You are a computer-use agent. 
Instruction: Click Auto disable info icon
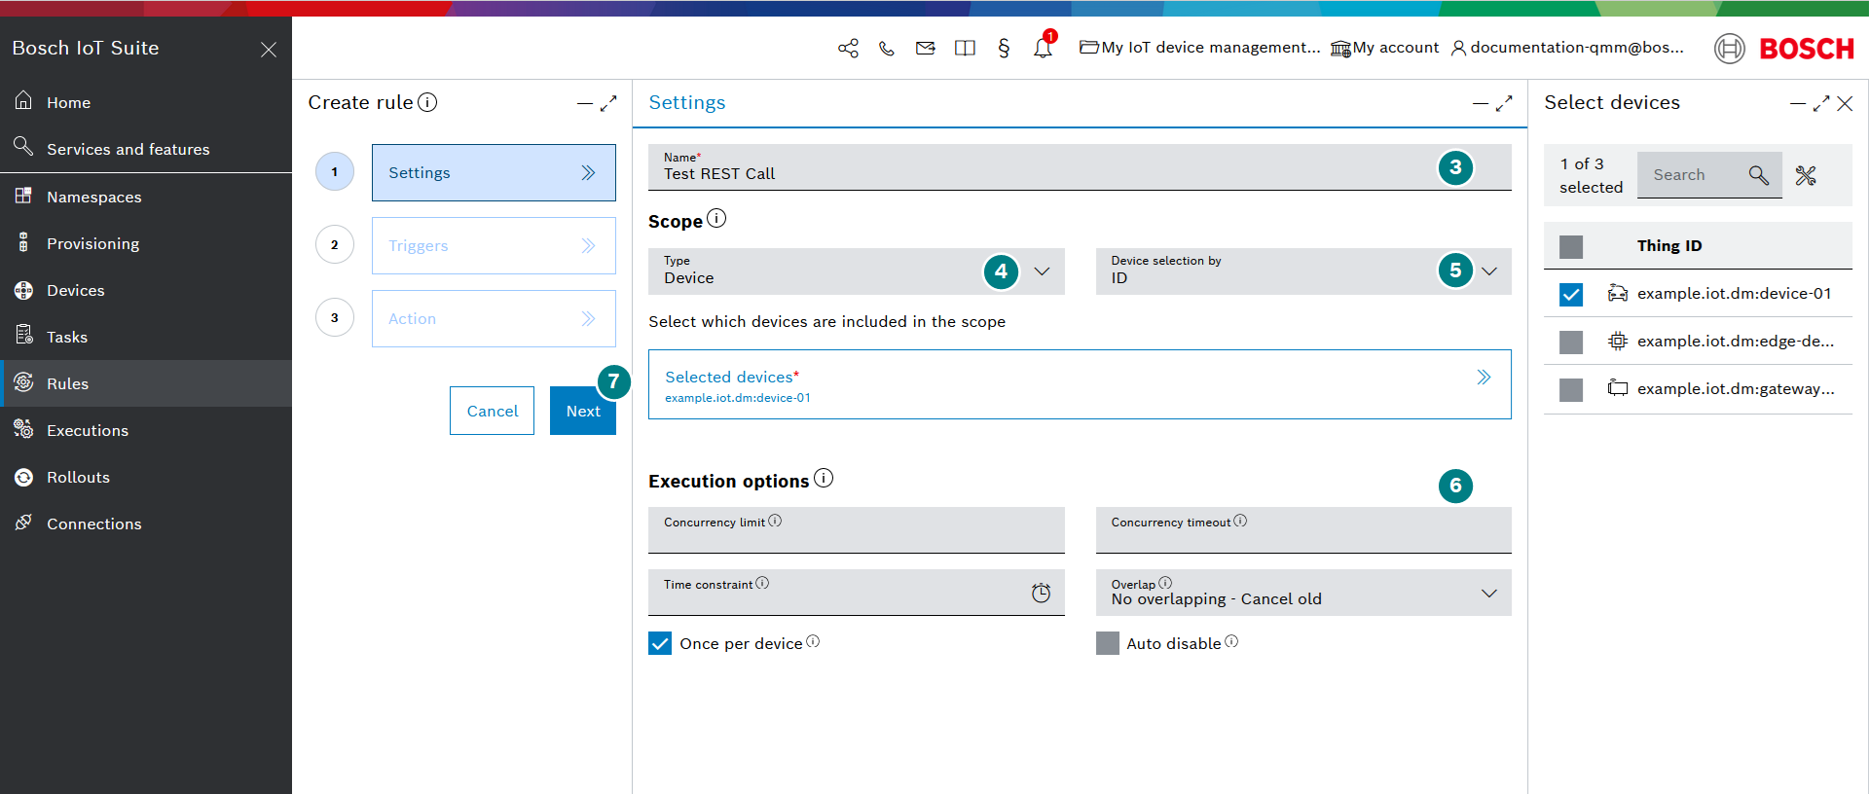click(1231, 641)
